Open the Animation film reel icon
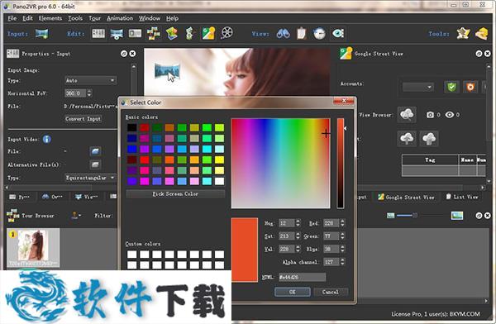Viewport: 496px width, 324px height. tap(227, 33)
